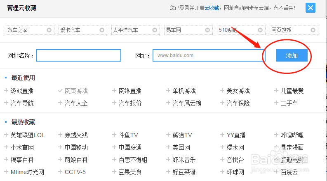Remove the 网页游戏 bookmark tag
This screenshot has height=181, width=327.
[313, 30]
